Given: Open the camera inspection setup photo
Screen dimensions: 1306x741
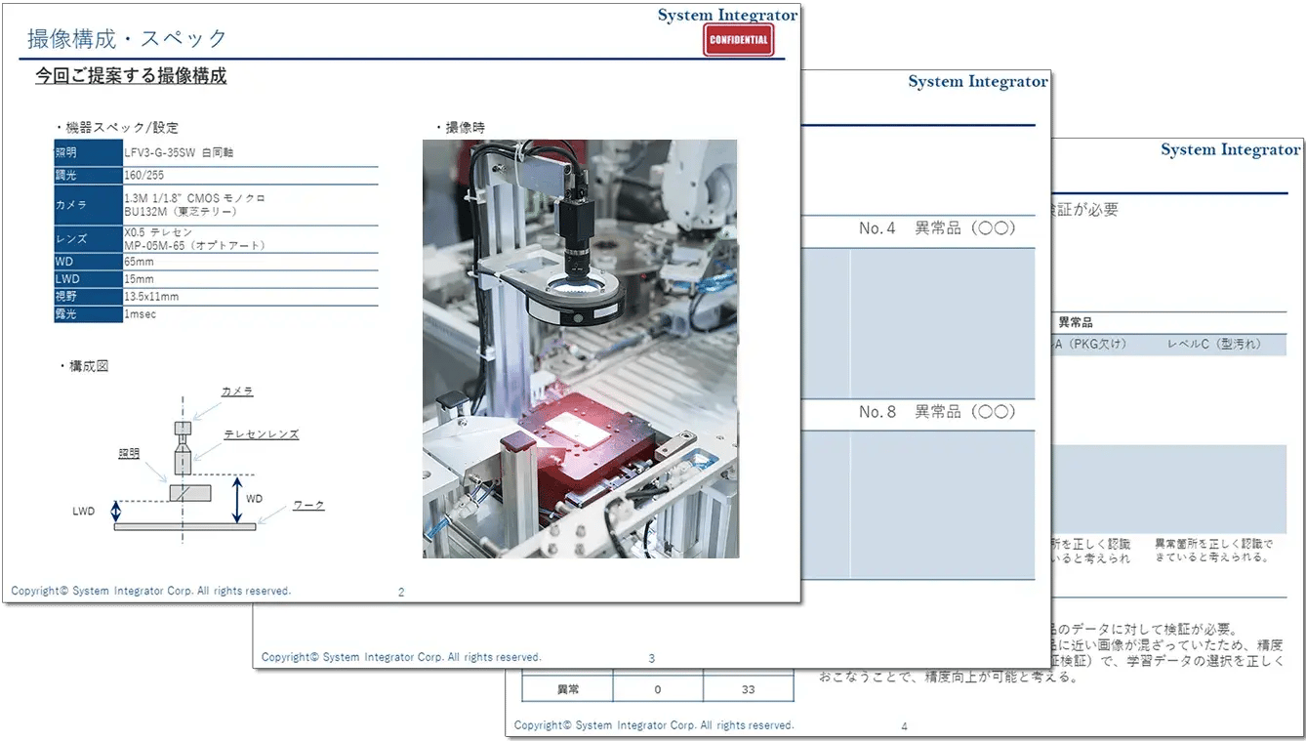Looking at the screenshot, I should tap(580, 349).
